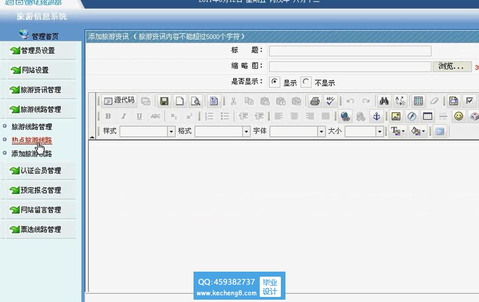Open the 样式 style dropdown
479x302 pixels.
[x=148, y=132]
